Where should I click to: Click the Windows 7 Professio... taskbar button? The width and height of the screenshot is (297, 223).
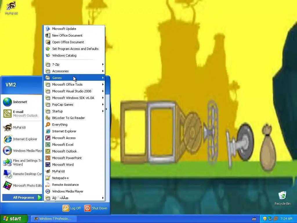(54, 219)
